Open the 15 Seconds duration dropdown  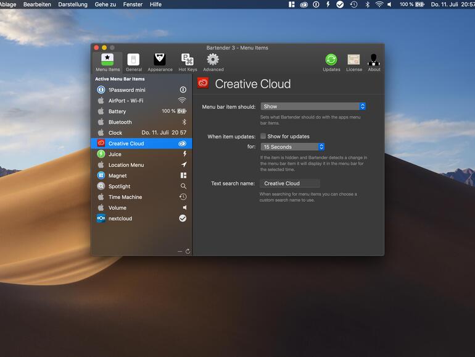click(292, 147)
